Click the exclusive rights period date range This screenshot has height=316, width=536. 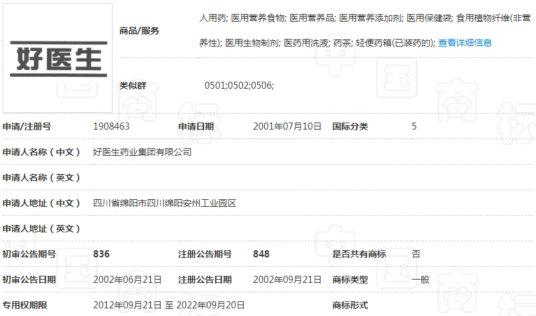pos(169,305)
